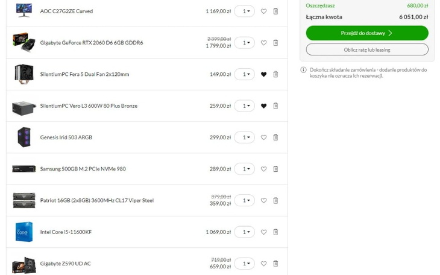The image size is (440, 275).
Task: Open Patriot 16GB Viper Steel product link
Action: click(x=96, y=200)
